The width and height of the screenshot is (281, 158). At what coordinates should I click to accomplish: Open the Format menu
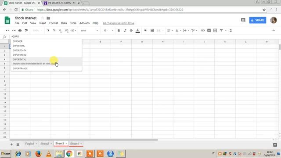tap(54, 23)
